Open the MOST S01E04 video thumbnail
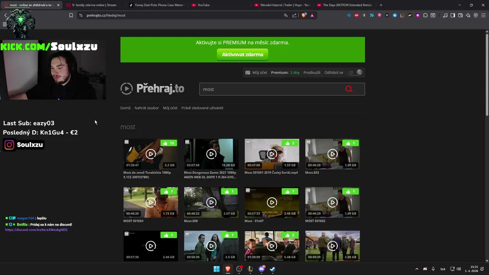 pyautogui.click(x=151, y=202)
